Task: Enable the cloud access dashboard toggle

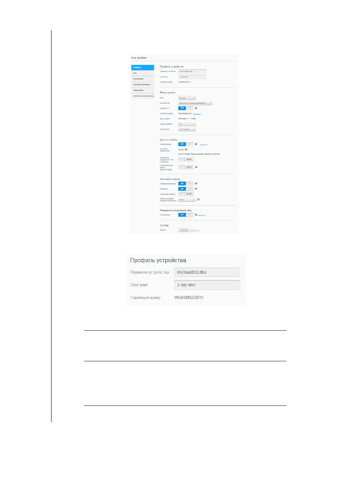Action: pyautogui.click(x=186, y=167)
